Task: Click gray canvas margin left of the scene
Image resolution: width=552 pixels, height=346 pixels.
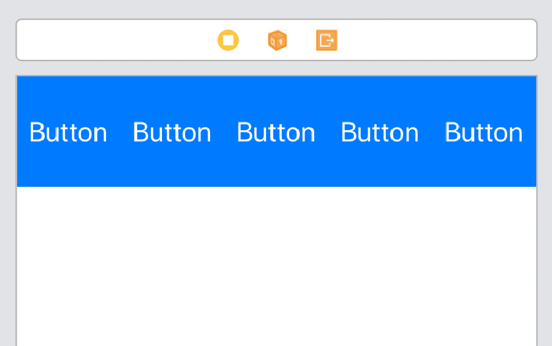Action: (x=7, y=197)
